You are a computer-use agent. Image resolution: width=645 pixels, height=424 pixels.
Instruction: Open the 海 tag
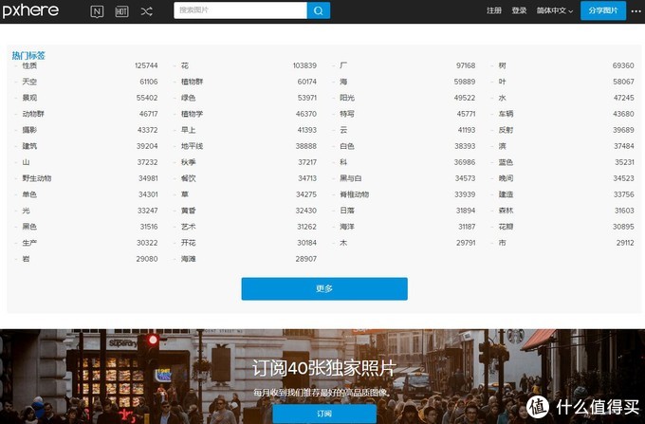click(x=343, y=82)
